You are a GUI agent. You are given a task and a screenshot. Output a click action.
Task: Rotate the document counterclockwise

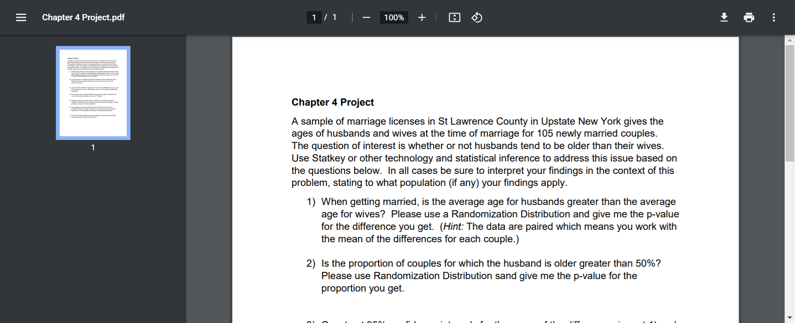[477, 17]
